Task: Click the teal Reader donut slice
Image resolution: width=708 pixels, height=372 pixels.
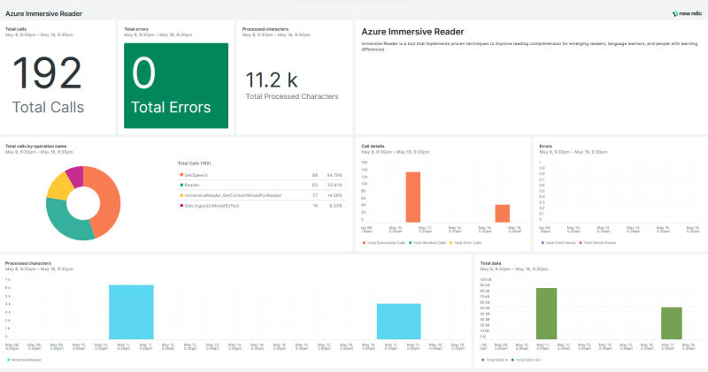Action: [64, 221]
